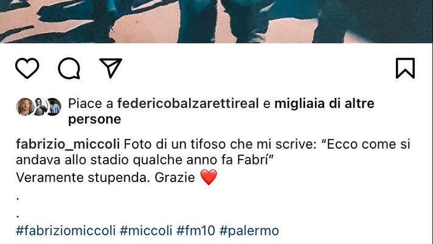This screenshot has height=244, width=433.
Task: Open the #palermo hashtag
Action: [x=249, y=231]
